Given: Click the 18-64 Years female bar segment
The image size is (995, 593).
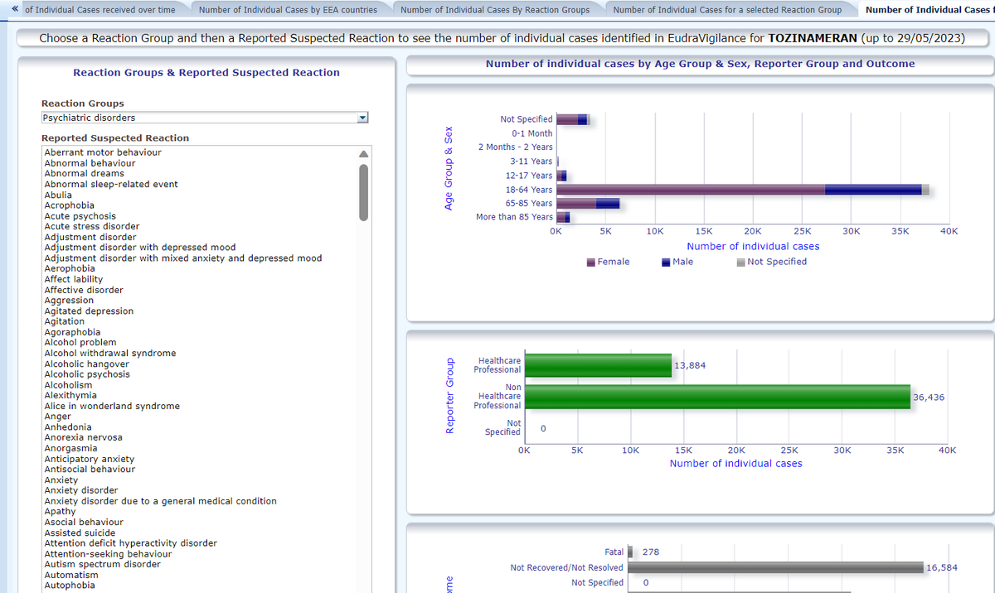Looking at the screenshot, I should 690,190.
